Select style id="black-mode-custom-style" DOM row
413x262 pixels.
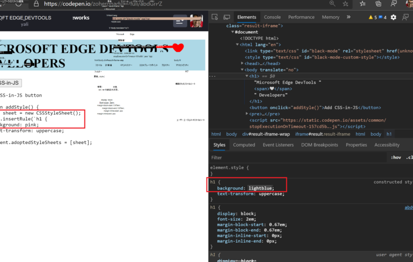pos(322,57)
